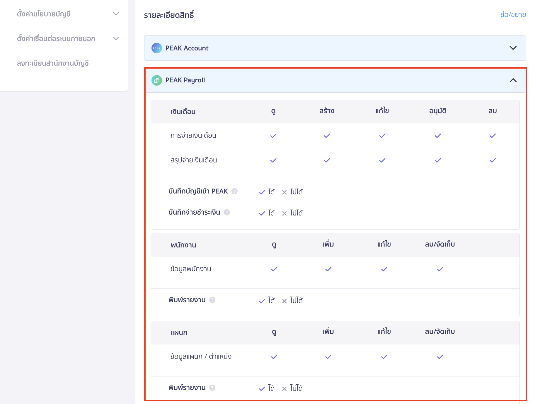Click the อนุมัติ column header

tap(438, 111)
